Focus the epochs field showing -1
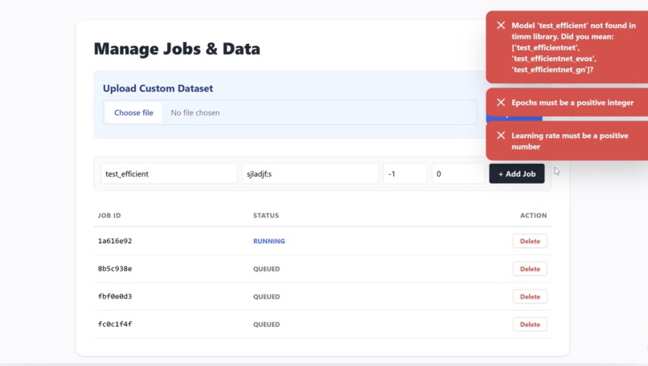The width and height of the screenshot is (648, 366). coord(405,173)
